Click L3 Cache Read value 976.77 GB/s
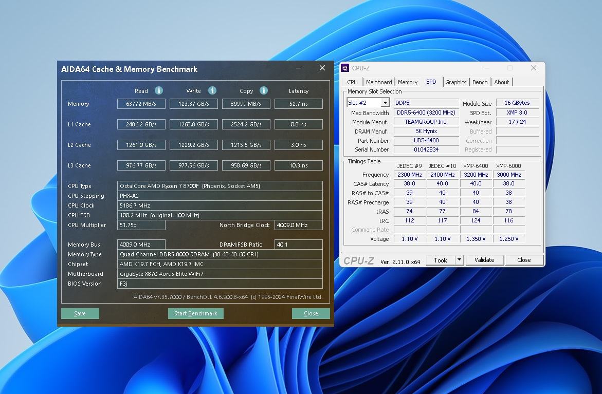The width and height of the screenshot is (602, 394). (141, 165)
